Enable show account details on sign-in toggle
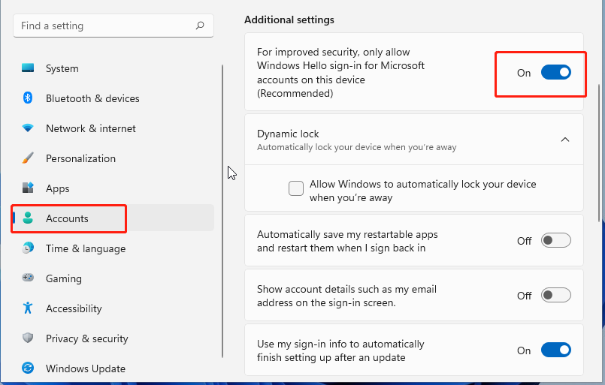 (555, 295)
